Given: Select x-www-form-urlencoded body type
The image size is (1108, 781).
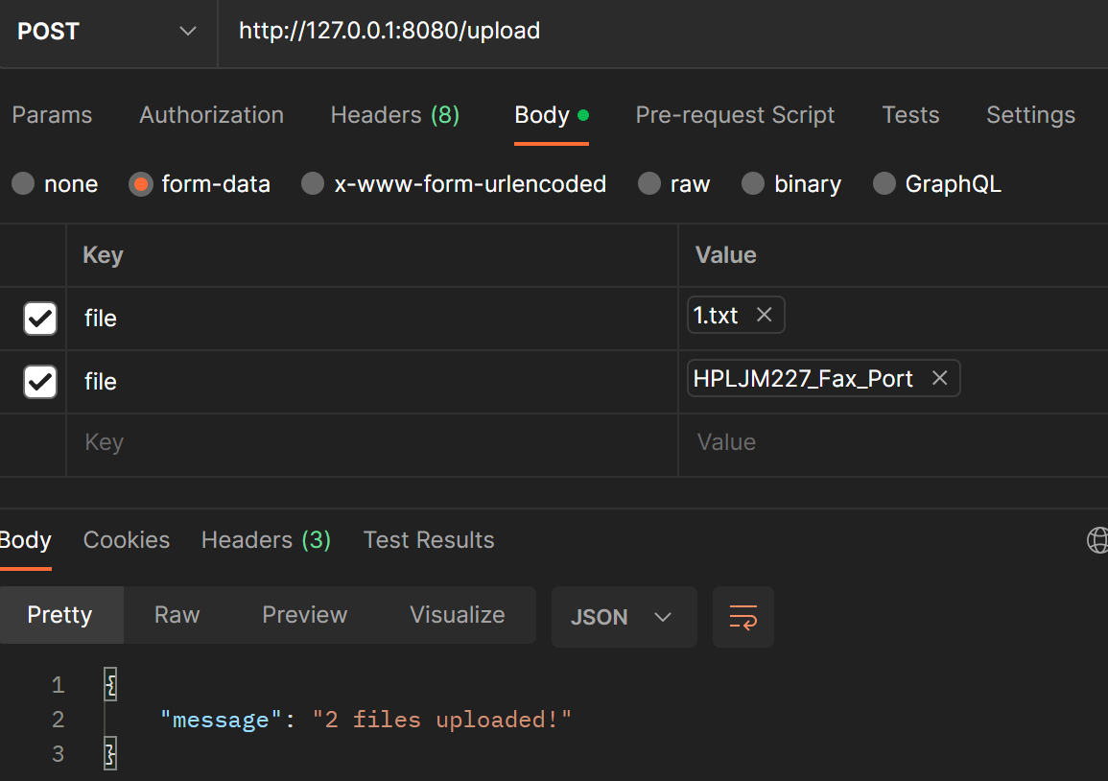Looking at the screenshot, I should pos(313,184).
